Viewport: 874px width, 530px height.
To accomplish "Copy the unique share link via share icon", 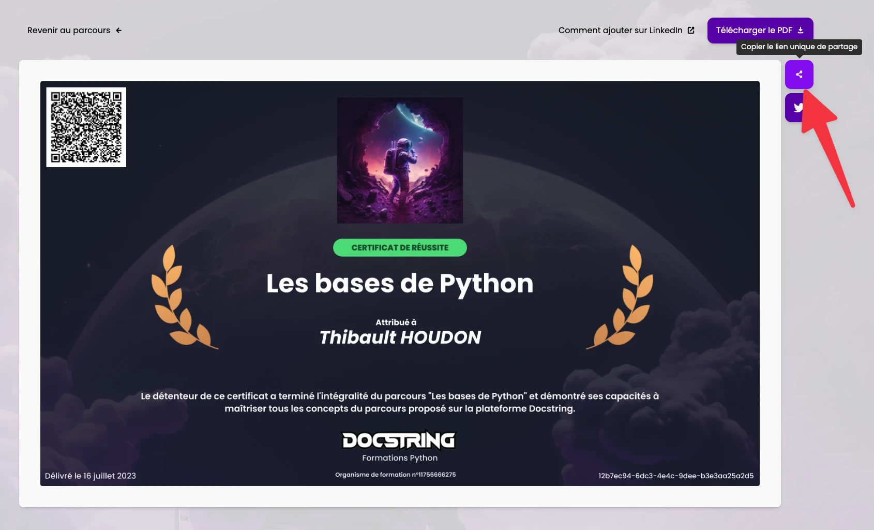I will [x=799, y=74].
